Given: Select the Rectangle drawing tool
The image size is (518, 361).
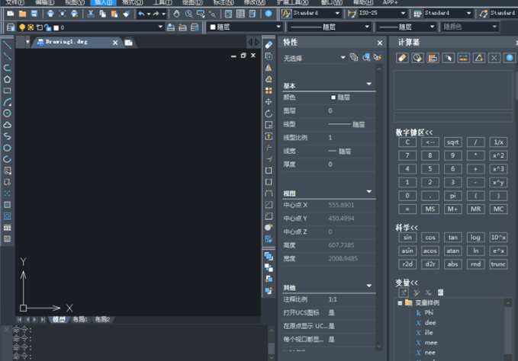Looking at the screenshot, I should pos(7,91).
